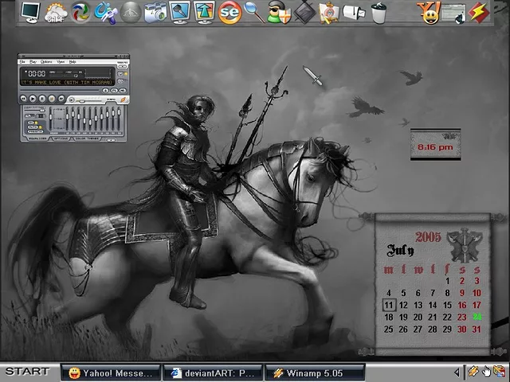This screenshot has height=382, width=510.
Task: Click the START button
Action: click(27, 372)
